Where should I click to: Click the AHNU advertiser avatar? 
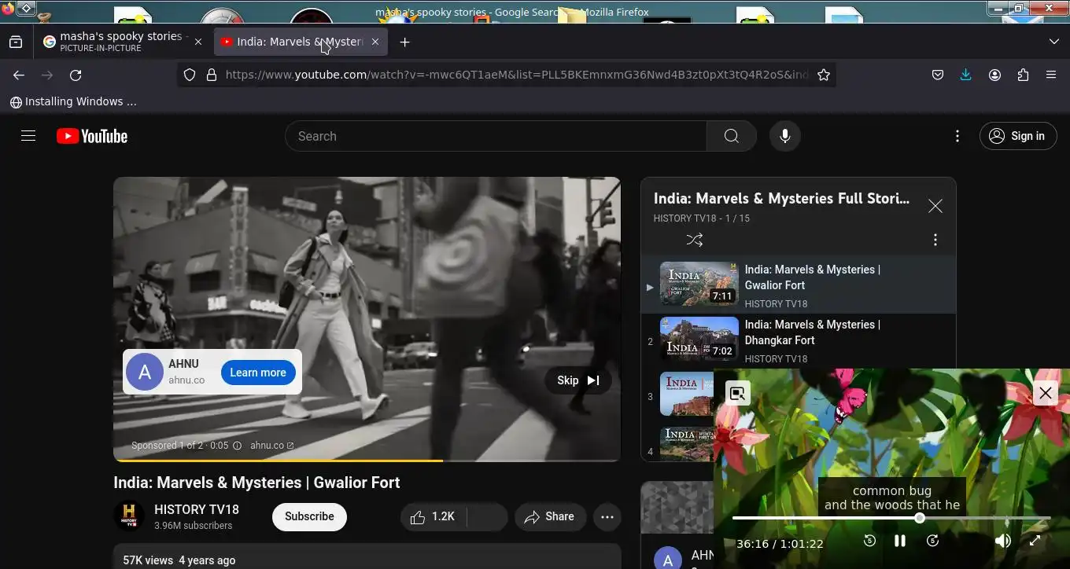(145, 373)
